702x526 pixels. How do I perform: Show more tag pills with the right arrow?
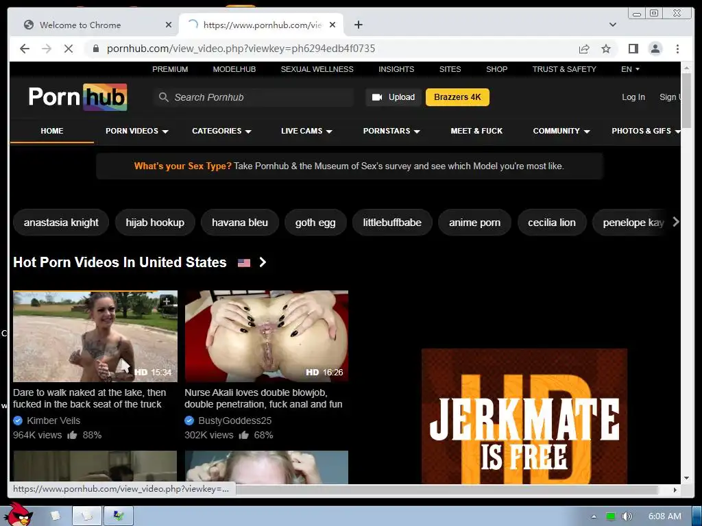click(675, 222)
